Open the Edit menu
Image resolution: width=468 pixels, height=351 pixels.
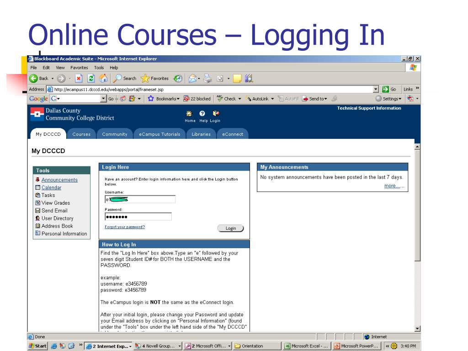click(46, 68)
